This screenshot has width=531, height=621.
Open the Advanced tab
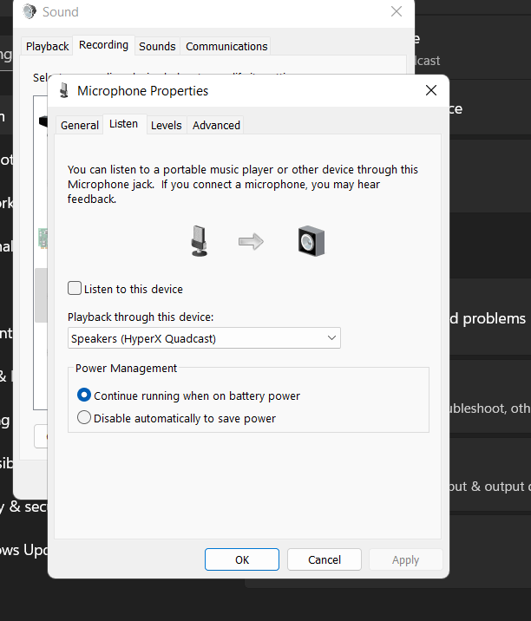216,125
